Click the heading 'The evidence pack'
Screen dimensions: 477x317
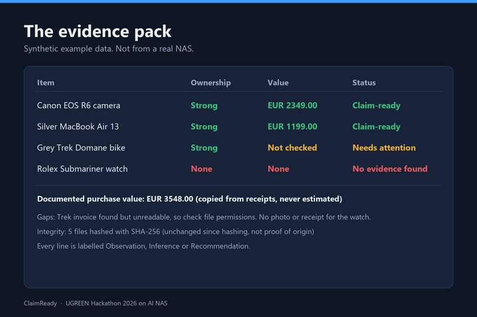pyautogui.click(x=98, y=31)
